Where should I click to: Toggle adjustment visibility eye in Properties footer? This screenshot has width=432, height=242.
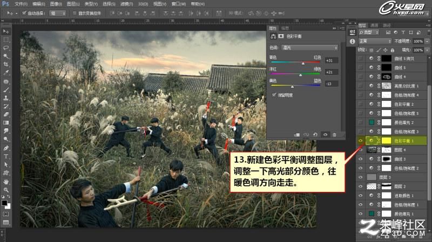(325, 135)
